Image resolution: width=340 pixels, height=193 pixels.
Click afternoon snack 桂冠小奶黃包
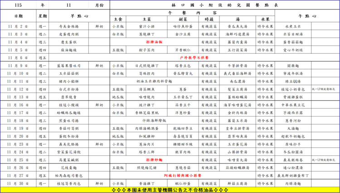[x=293, y=89]
